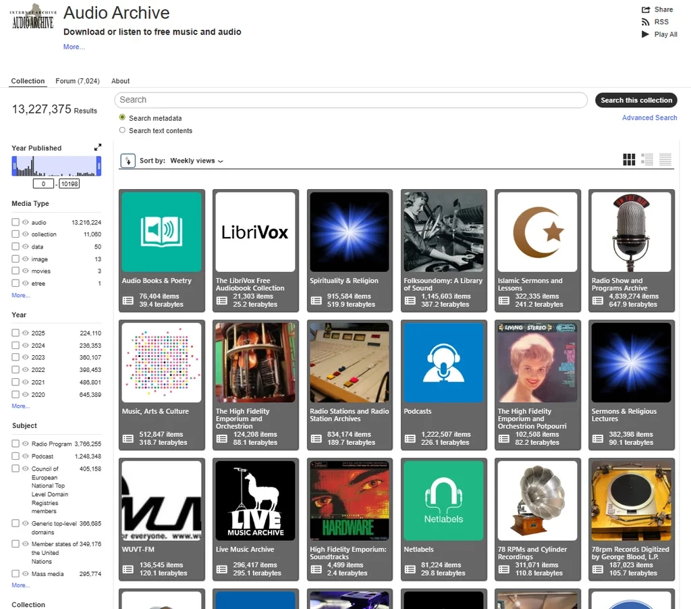Screen dimensions: 691x609
Task: Select Search metadata radio button
Action: tap(122, 117)
